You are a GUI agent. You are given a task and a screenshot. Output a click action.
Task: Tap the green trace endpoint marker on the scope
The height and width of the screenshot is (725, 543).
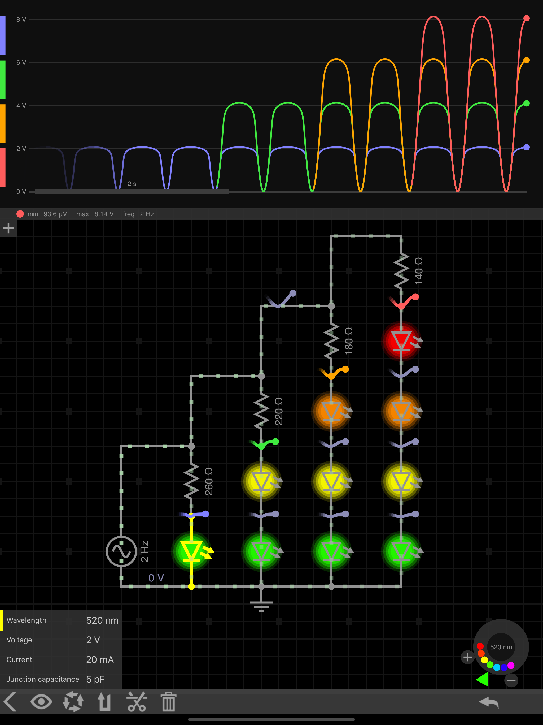[526, 103]
